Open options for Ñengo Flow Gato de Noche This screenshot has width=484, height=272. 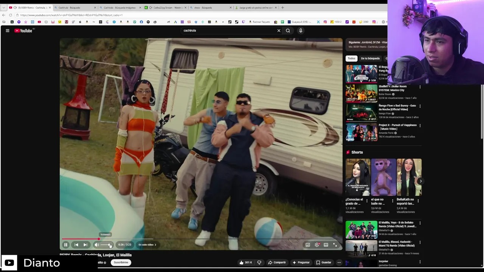coord(420,106)
